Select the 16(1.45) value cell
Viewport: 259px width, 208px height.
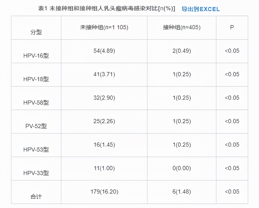104,145
